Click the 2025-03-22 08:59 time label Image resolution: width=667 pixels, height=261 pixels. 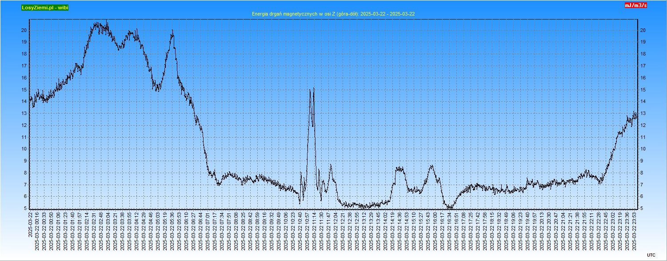coord(258,230)
